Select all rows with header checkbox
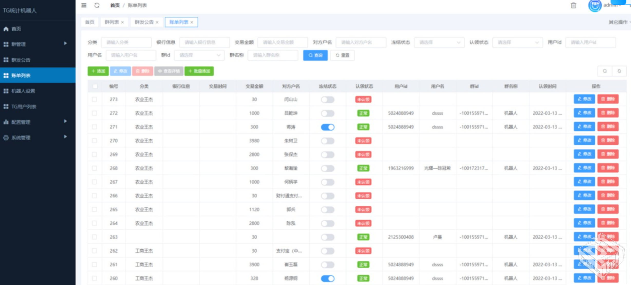Viewport: 631px width, 285px height. tap(95, 86)
